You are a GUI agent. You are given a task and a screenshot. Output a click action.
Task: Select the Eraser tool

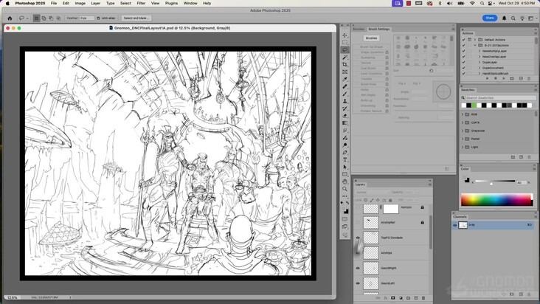(x=345, y=115)
